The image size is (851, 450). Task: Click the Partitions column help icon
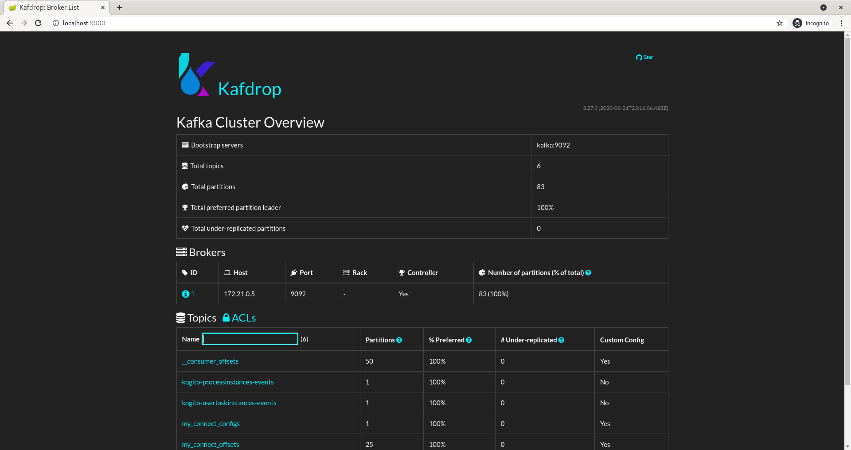[x=399, y=340]
